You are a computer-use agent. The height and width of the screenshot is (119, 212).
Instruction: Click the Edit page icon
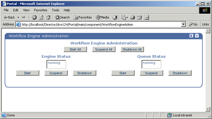140,17
